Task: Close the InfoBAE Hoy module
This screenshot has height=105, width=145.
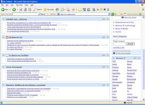Action: 108,19
